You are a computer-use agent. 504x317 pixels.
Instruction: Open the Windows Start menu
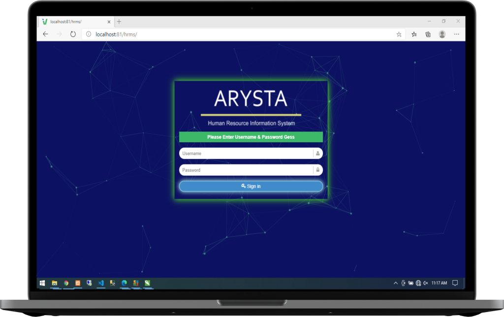[42, 283]
